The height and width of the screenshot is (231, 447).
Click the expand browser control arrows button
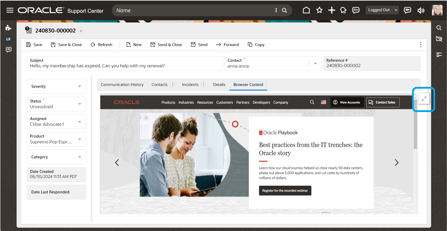[424, 99]
